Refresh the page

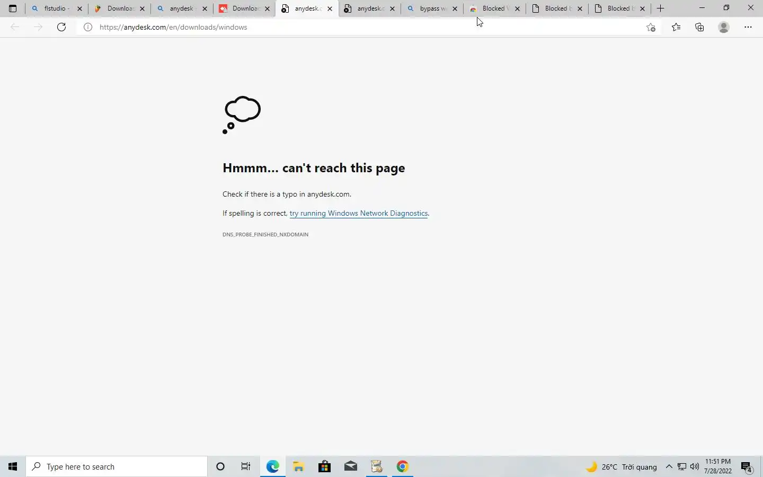tap(61, 27)
